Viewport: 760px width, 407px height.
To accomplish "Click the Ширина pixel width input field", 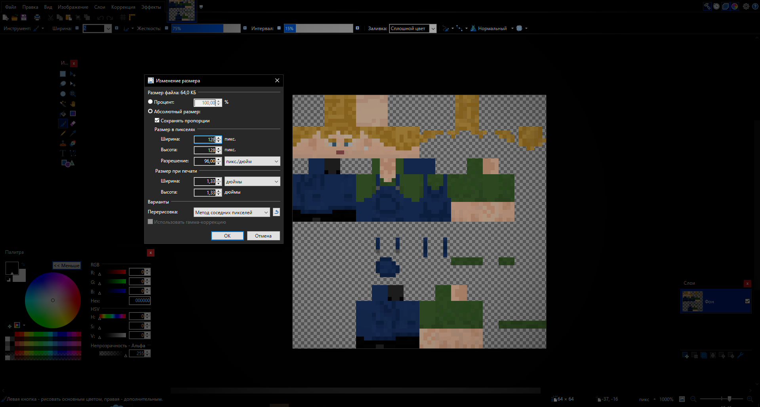I will pyautogui.click(x=205, y=139).
